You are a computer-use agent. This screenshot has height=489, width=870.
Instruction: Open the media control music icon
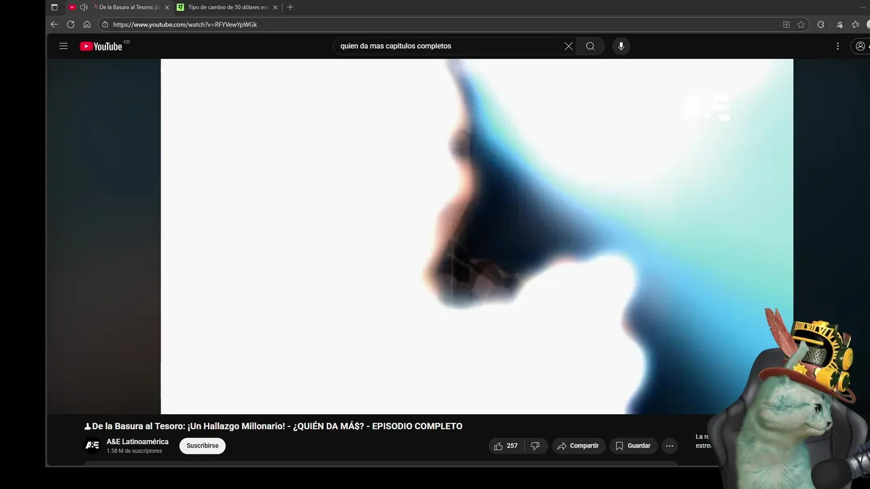[839, 24]
